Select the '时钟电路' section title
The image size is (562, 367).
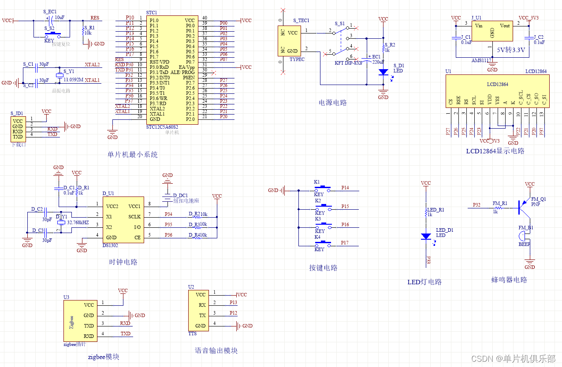click(x=123, y=262)
